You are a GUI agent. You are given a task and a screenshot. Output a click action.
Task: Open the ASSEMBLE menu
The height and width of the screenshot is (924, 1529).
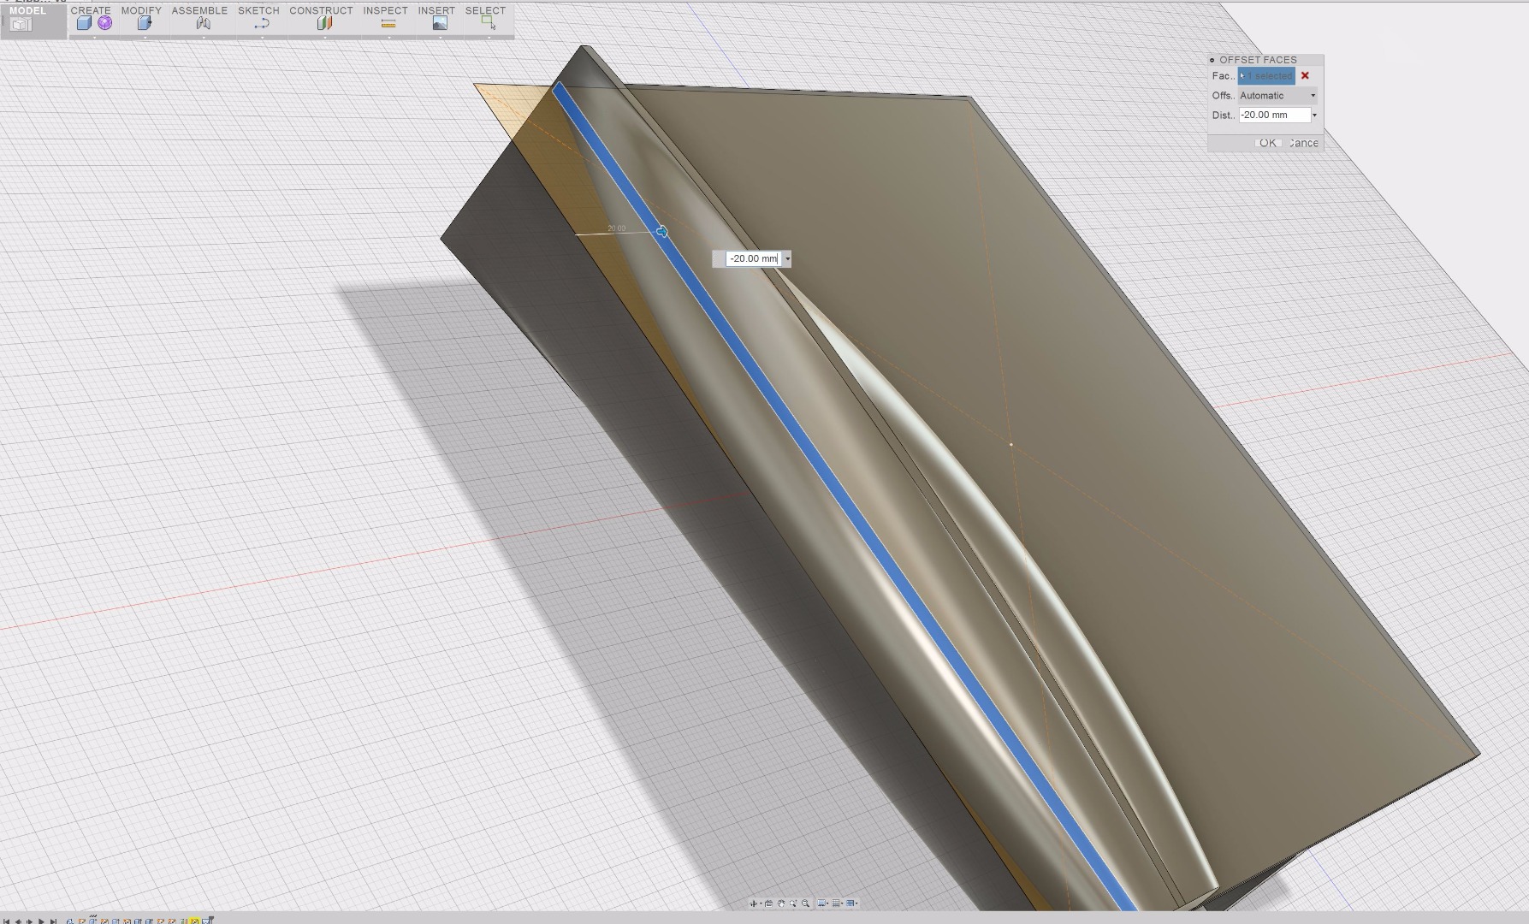point(199,10)
